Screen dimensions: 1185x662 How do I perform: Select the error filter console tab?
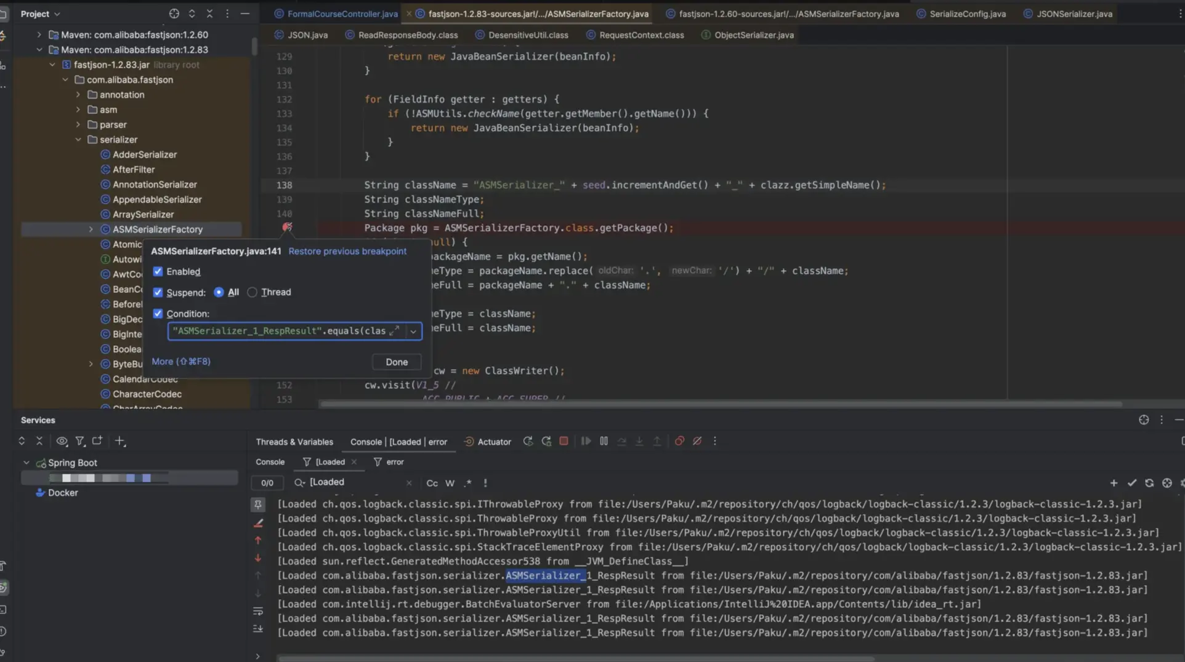point(389,462)
